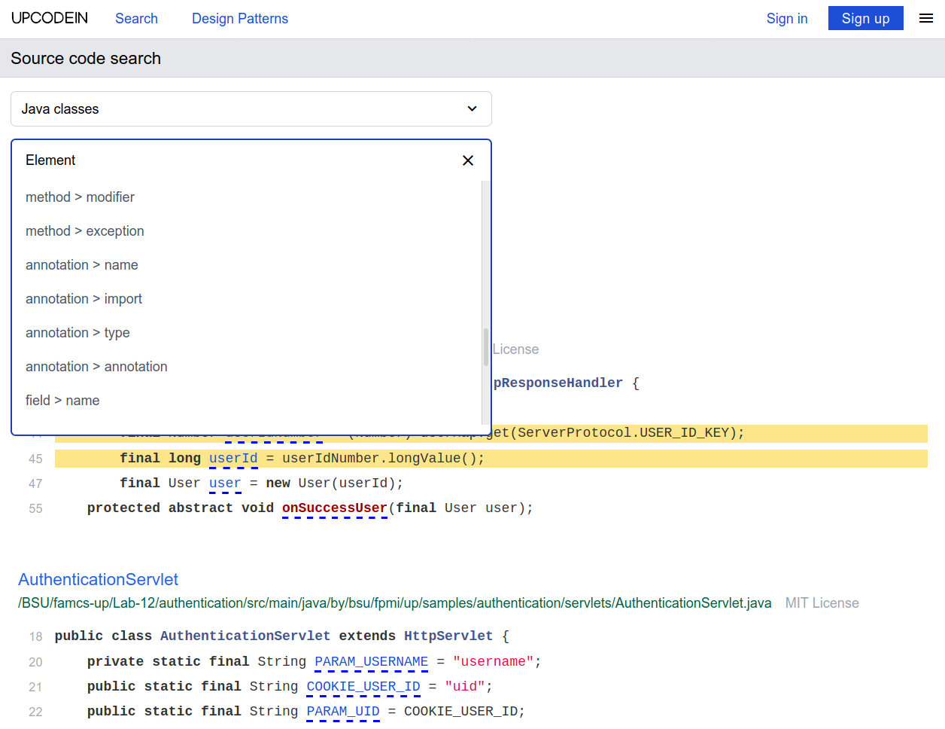Viewport: 945px width, 729px height.
Task: Select the annotation > type option
Action: [x=77, y=333]
